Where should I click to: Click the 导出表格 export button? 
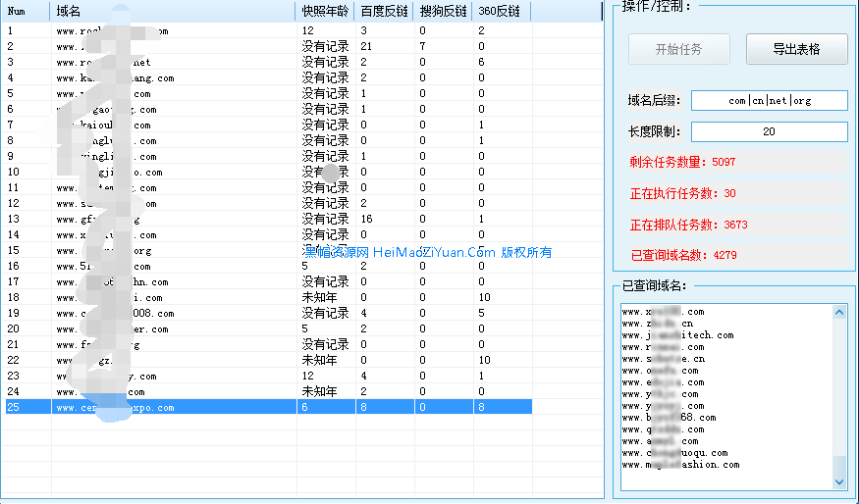click(796, 49)
